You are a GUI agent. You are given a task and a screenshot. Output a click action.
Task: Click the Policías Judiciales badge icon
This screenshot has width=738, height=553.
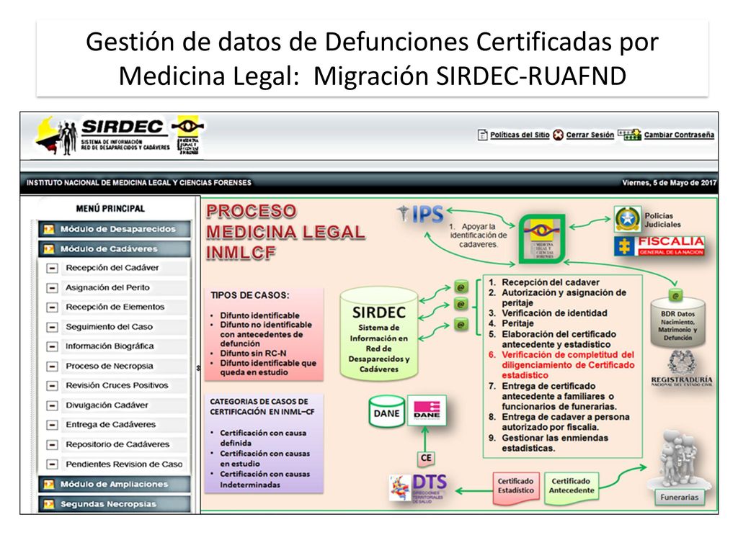(628, 219)
